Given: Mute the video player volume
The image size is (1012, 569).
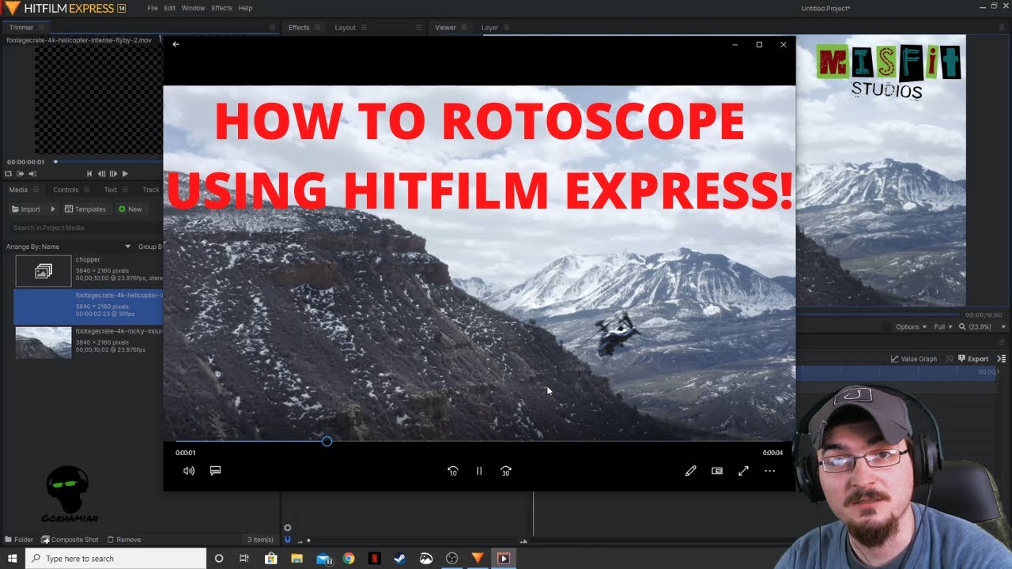Looking at the screenshot, I should (189, 470).
